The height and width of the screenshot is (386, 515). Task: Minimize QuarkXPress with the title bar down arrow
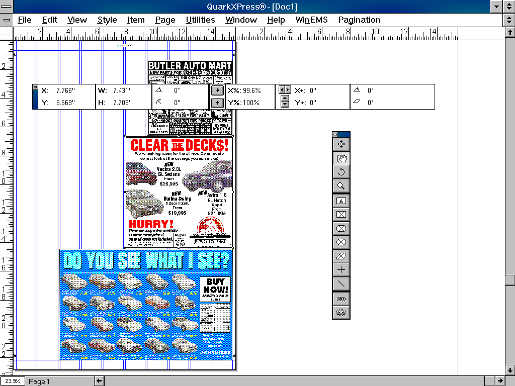click(497, 7)
